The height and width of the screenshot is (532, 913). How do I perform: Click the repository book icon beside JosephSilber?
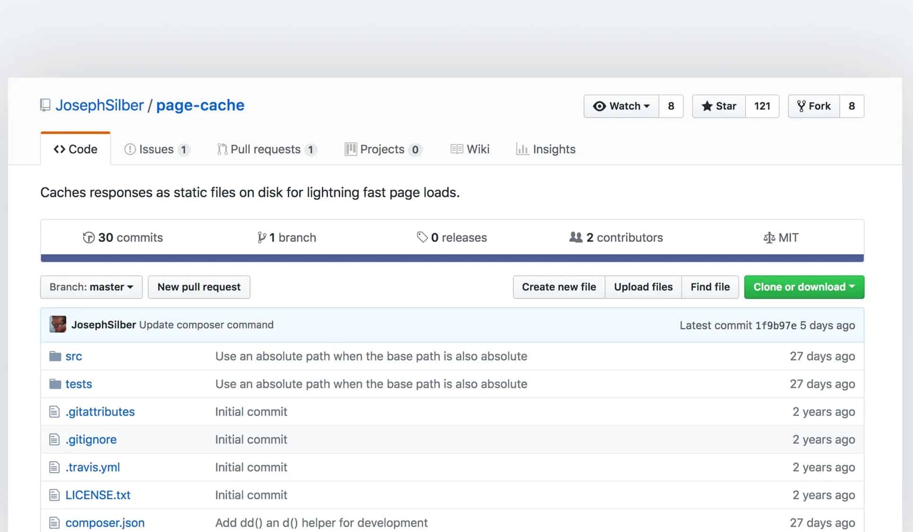[x=45, y=105]
